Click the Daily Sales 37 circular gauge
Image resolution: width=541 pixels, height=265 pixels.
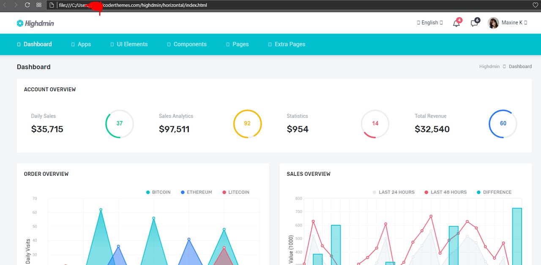click(120, 124)
